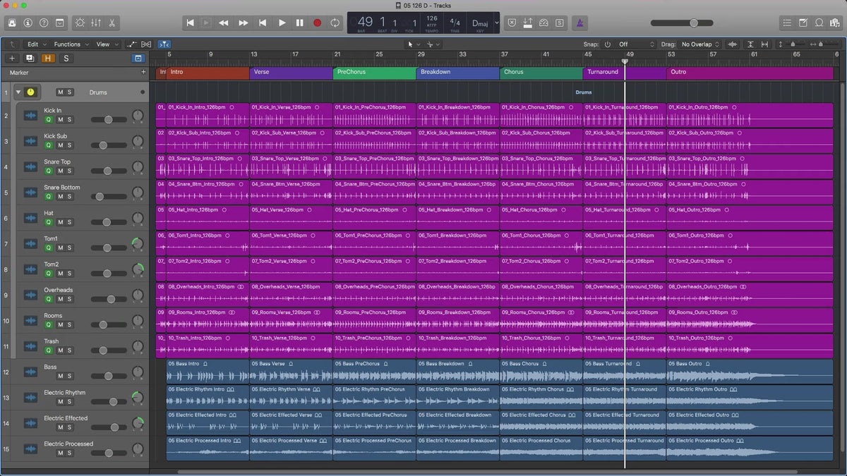Solo the Snare Top track
This screenshot has width=847, height=476.
(x=69, y=171)
